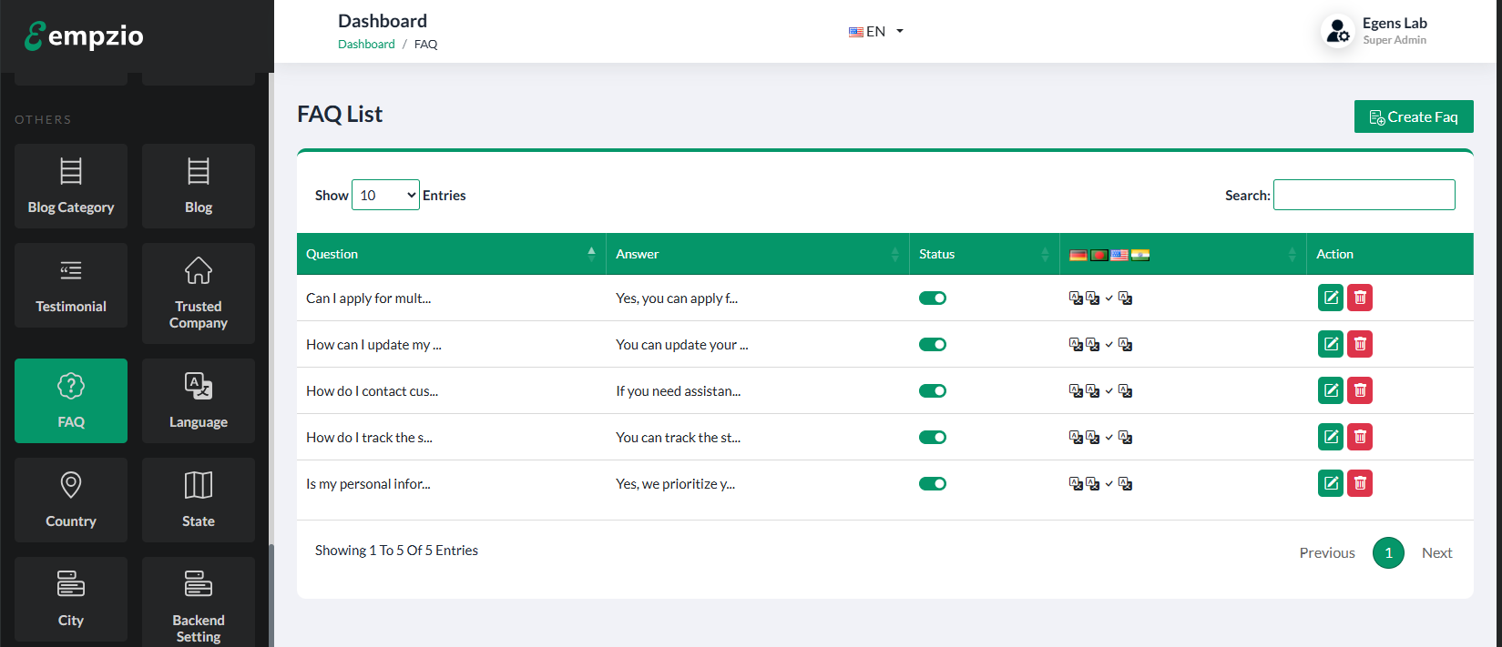This screenshot has height=647, width=1502.
Task: Click the Search input field
Action: (1364, 195)
